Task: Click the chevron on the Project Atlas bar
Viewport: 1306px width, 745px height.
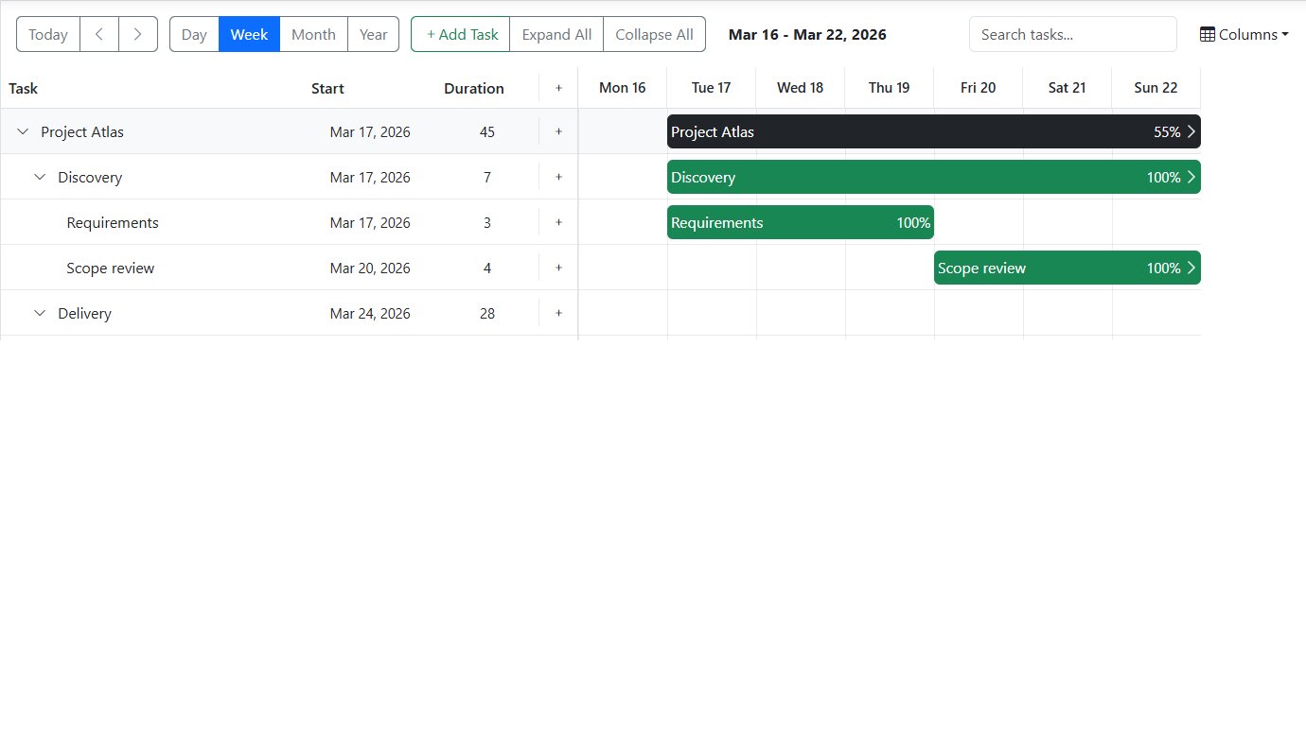Action: 1191,131
